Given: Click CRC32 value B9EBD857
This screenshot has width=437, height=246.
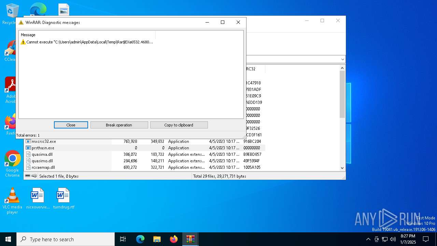Looking at the screenshot, I should click(252, 154).
